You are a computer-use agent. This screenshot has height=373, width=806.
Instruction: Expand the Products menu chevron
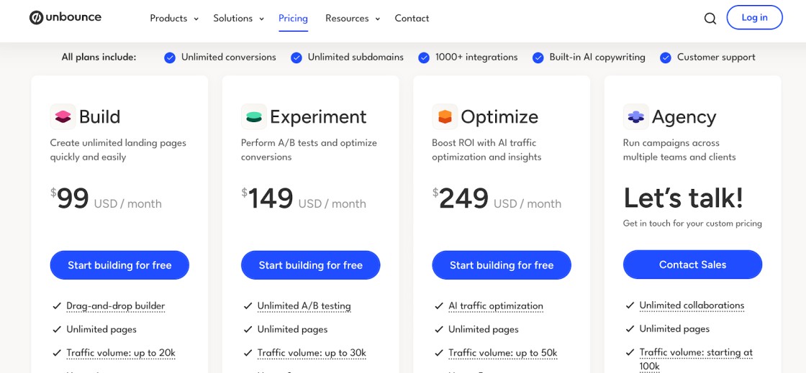pos(196,19)
